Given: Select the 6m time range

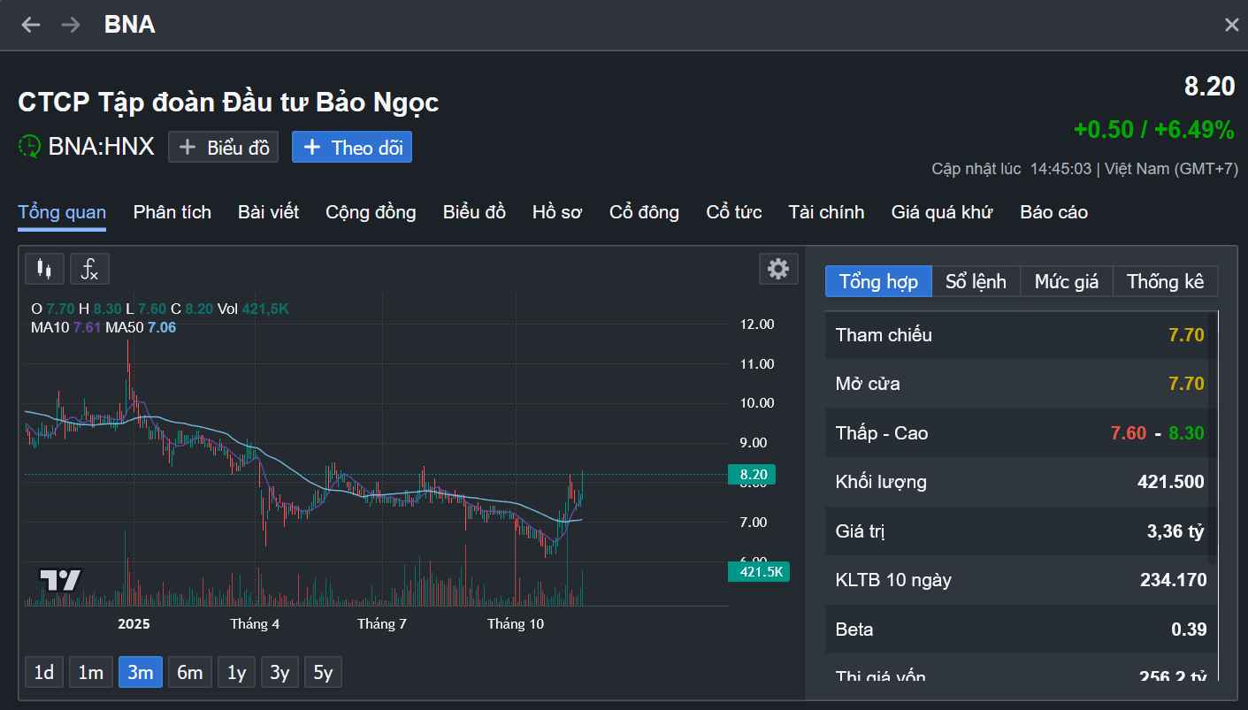Looking at the screenshot, I should pyautogui.click(x=190, y=673).
